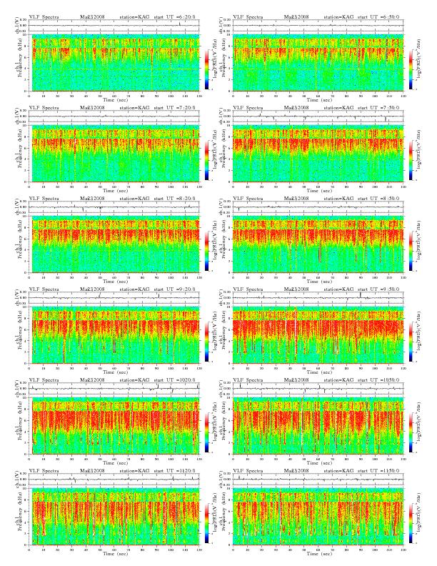Click the title text 'start UT =9:20:0'
Screen dimensions: 437x566
coord(174,289)
